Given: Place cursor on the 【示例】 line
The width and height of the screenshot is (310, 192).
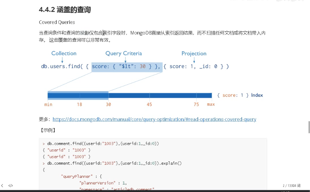Looking at the screenshot, I should [48, 130].
